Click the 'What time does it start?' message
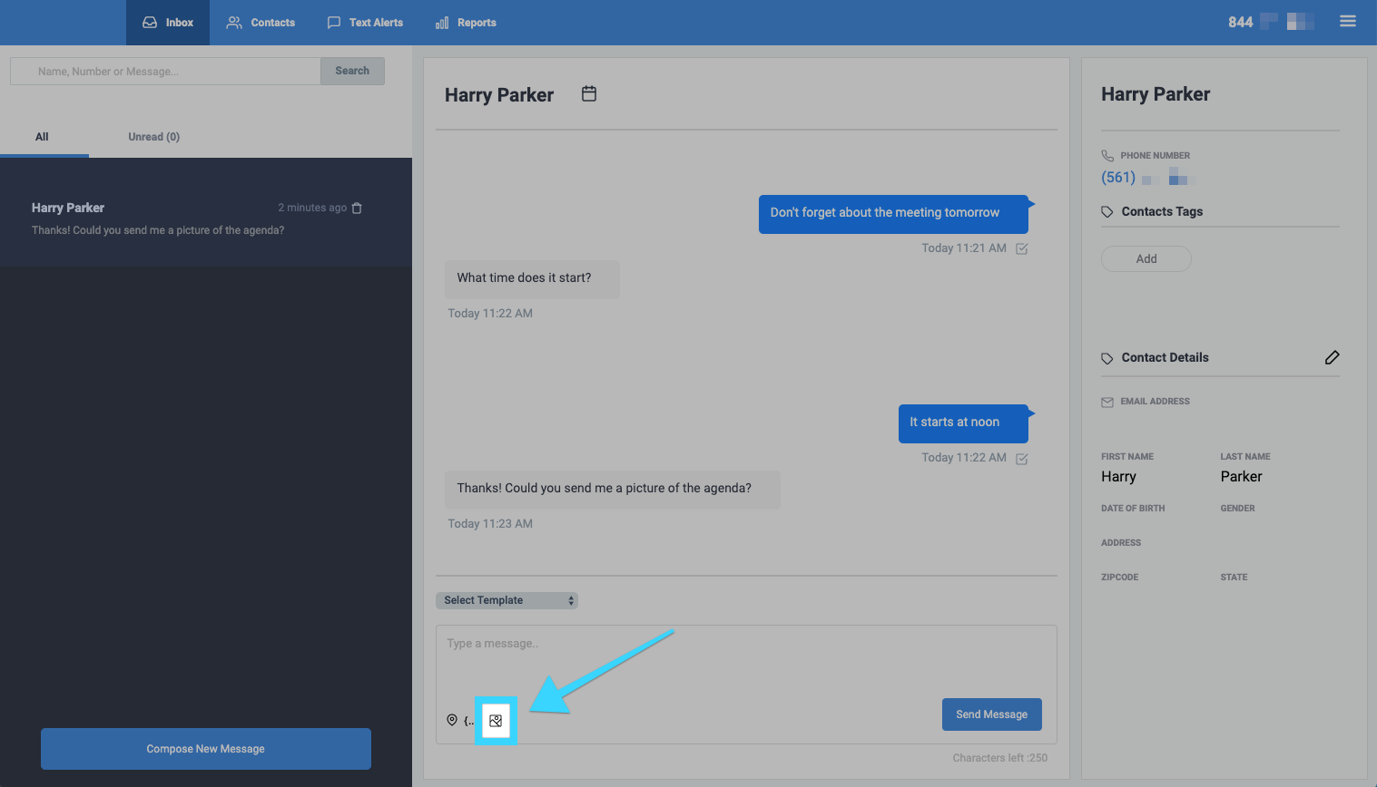 click(x=532, y=279)
